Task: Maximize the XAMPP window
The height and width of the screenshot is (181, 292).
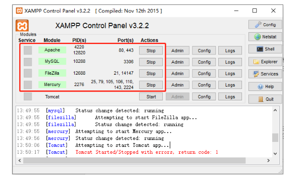Action: [x=254, y=10]
